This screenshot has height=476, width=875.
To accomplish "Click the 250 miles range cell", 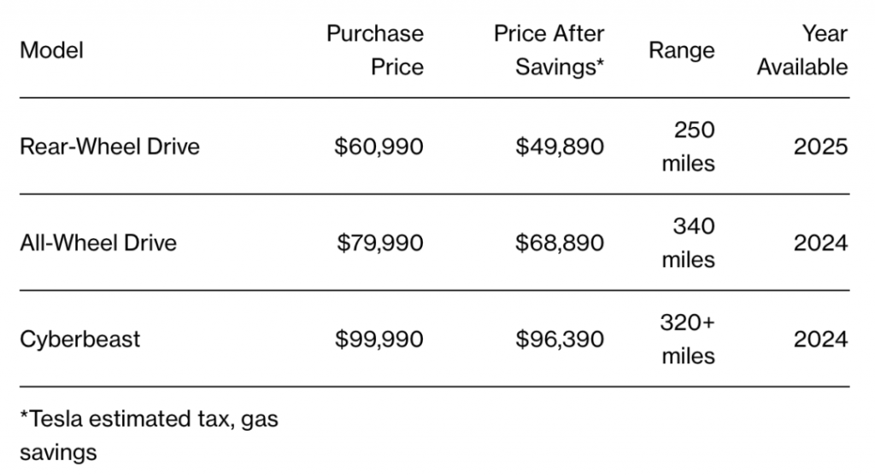I will click(x=688, y=147).
